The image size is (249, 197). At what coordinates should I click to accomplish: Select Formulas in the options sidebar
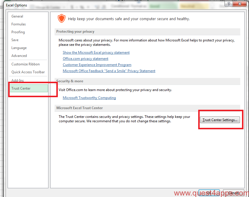(x=18, y=24)
